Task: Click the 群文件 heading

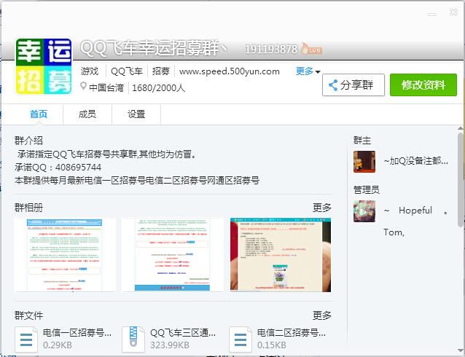Action: [28, 315]
